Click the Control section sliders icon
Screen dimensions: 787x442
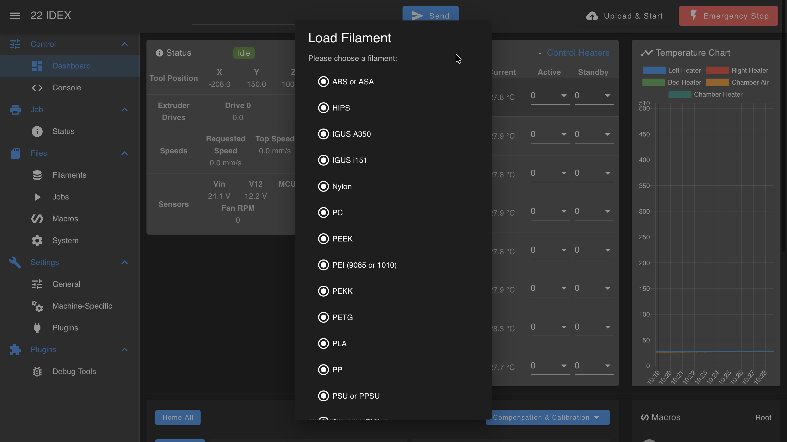click(x=15, y=44)
